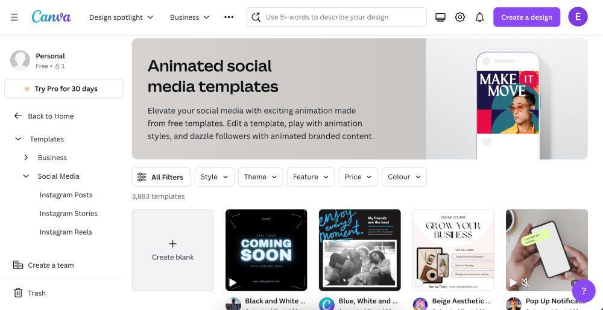Click the Trash bin icon
Screen dimensions: 603x310
(x=18, y=293)
